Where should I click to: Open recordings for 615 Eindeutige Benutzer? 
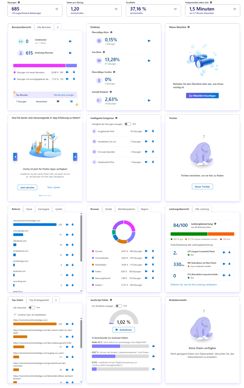(x=70, y=53)
